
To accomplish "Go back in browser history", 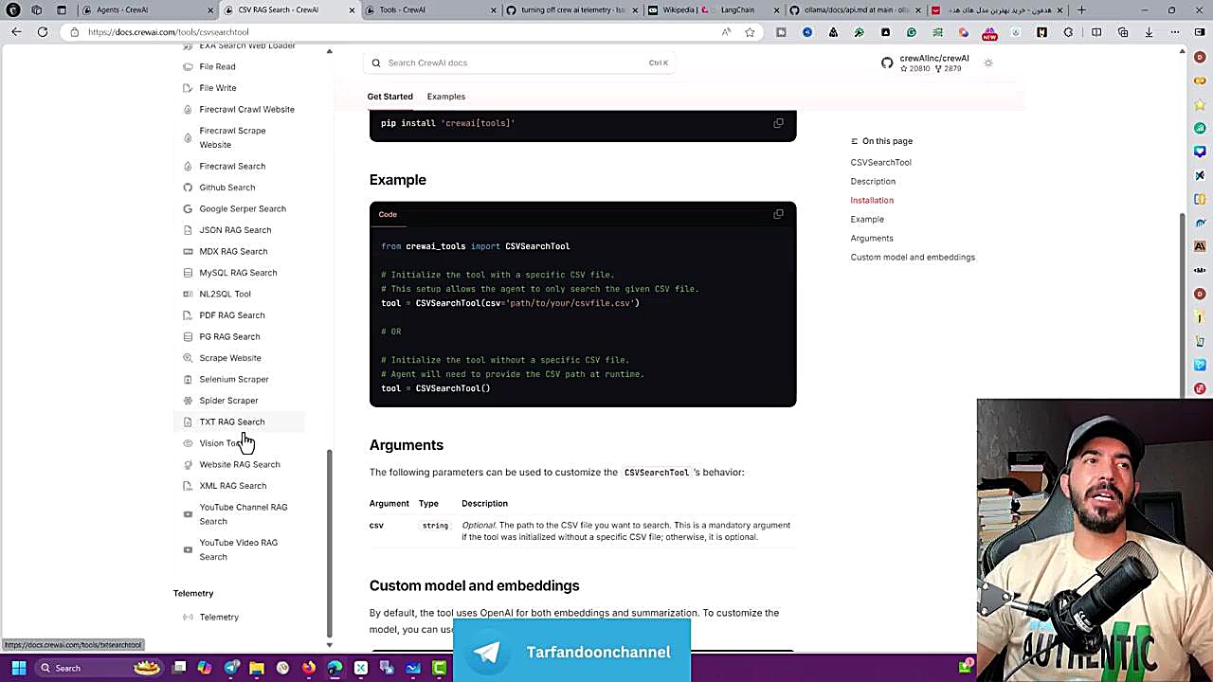I will coord(16,32).
